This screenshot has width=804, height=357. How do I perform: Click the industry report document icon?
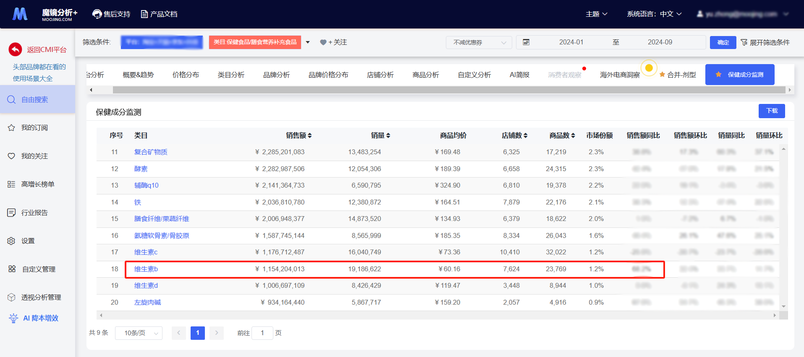click(11, 212)
